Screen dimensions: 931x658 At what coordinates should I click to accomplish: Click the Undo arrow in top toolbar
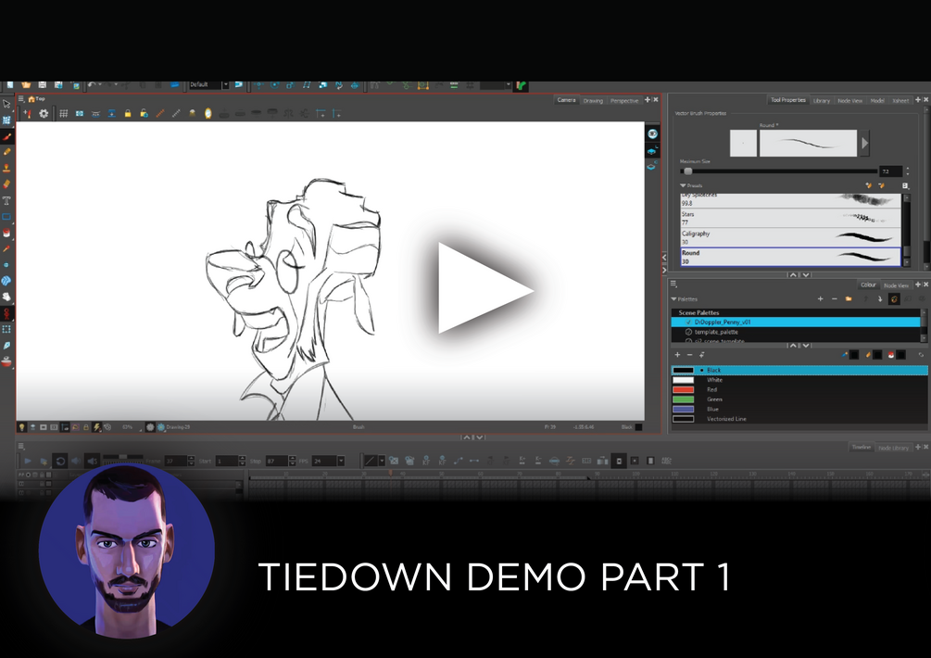click(x=92, y=85)
